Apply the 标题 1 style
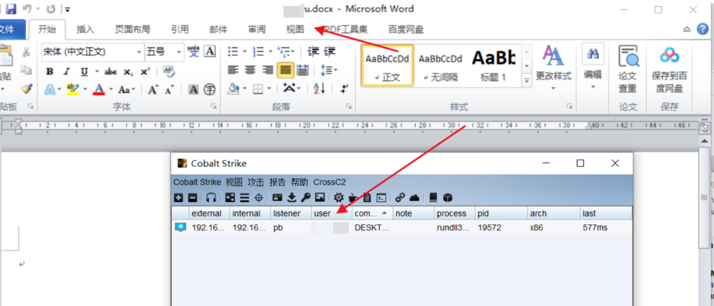This screenshot has width=714, height=306. tap(493, 65)
